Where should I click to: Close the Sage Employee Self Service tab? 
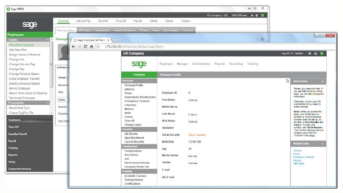108,40
